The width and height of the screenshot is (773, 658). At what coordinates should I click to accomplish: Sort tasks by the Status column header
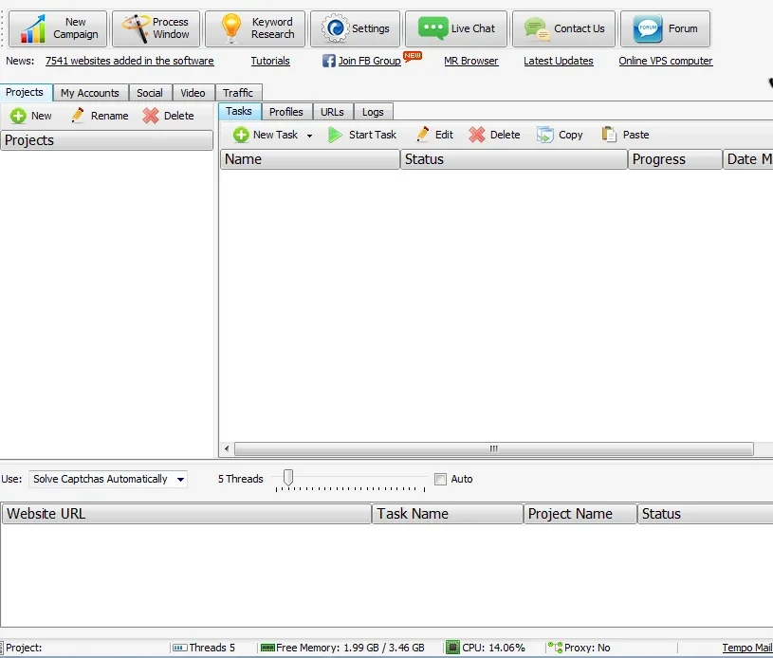coord(514,159)
